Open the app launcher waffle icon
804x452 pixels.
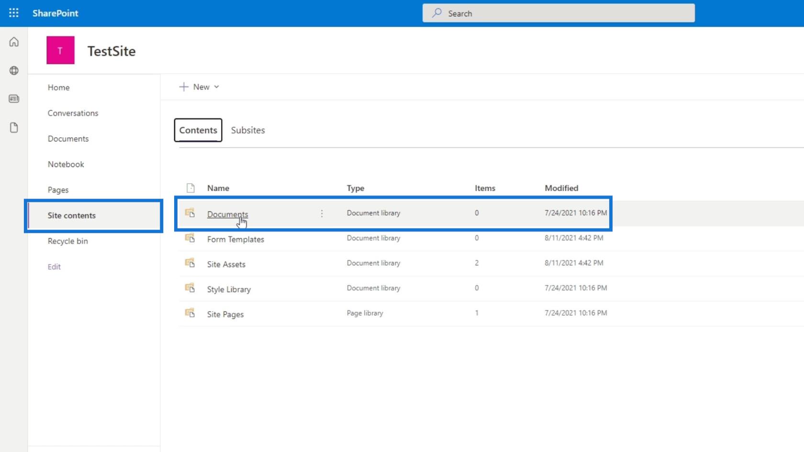14,13
